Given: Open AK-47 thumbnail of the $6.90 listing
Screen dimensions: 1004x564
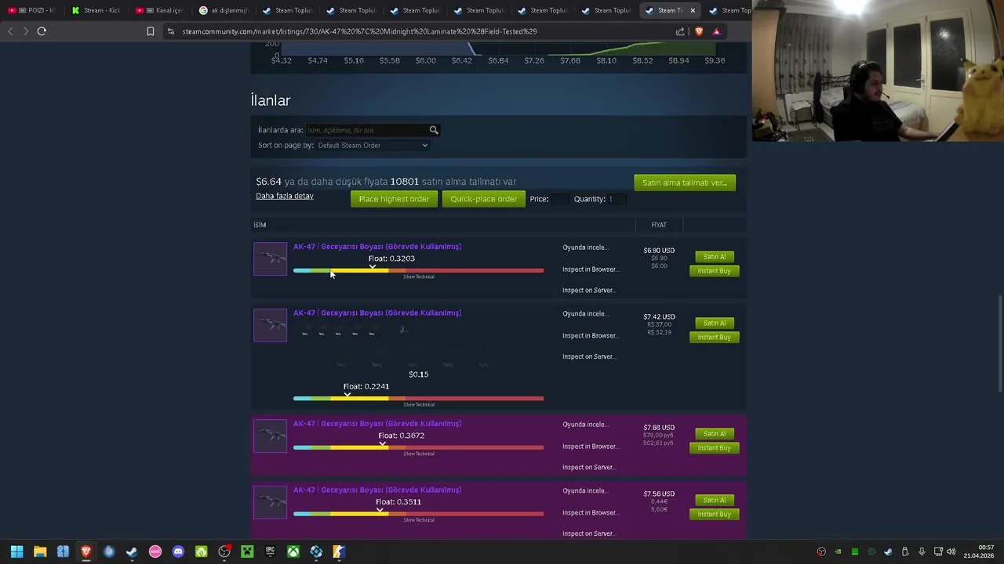Looking at the screenshot, I should 271,259.
